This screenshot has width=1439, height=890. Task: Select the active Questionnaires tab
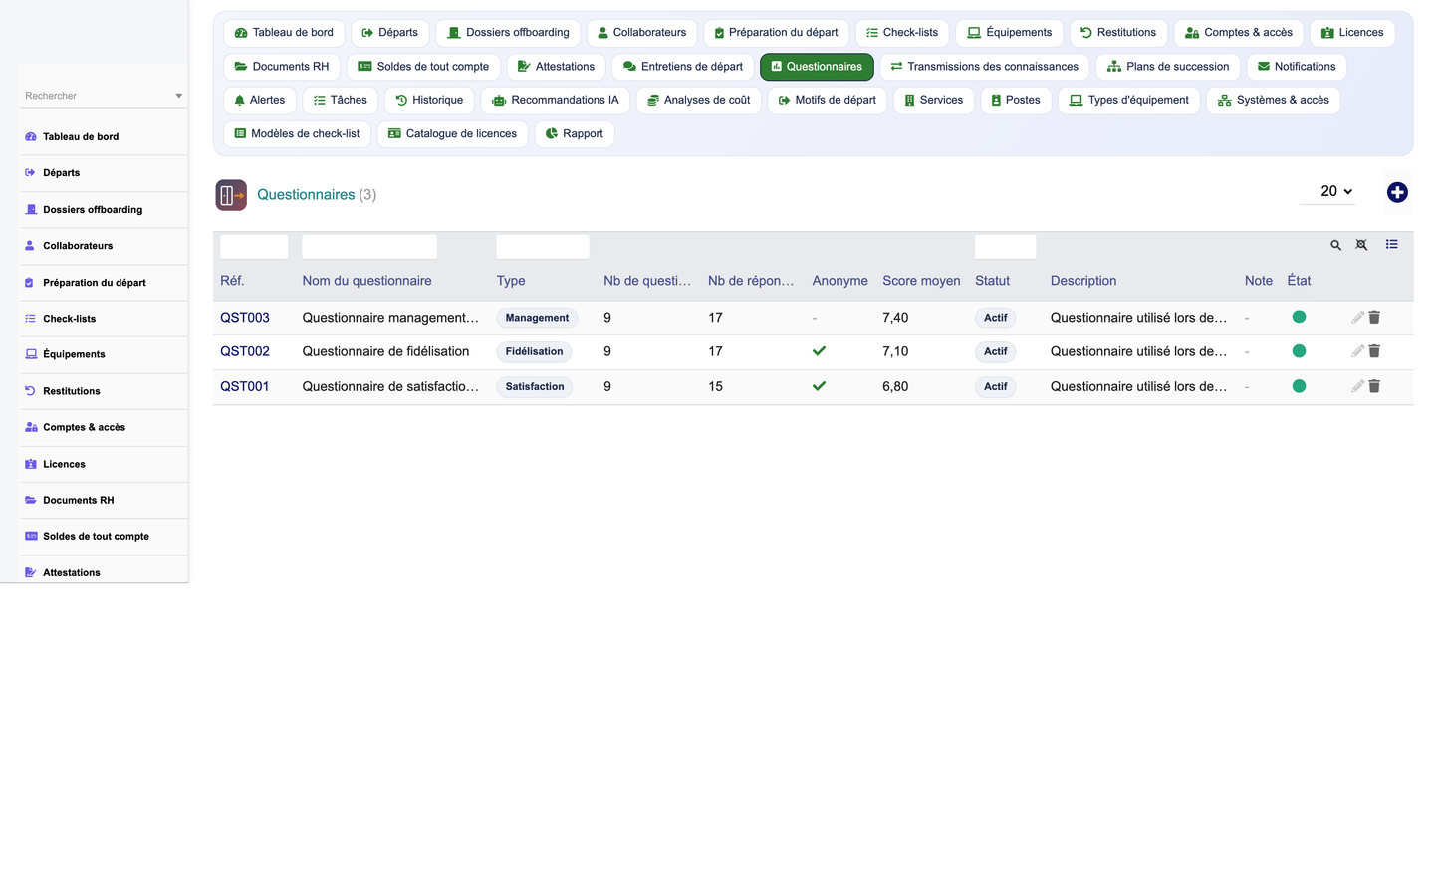tap(817, 67)
